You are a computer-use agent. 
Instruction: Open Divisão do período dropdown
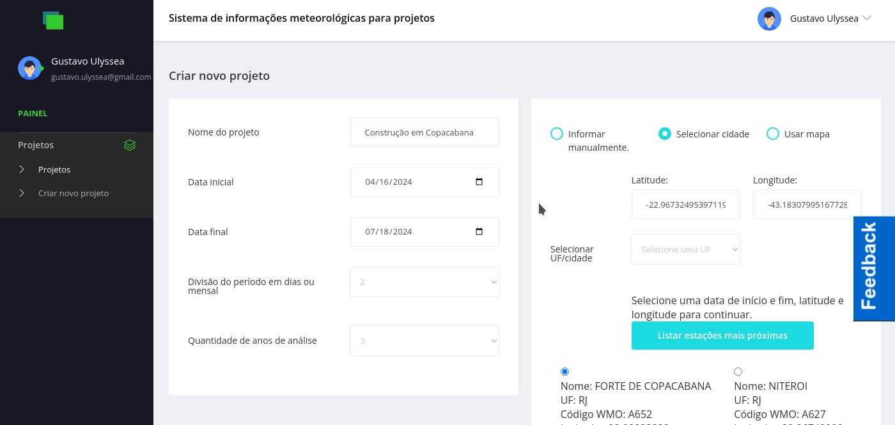[x=424, y=282]
